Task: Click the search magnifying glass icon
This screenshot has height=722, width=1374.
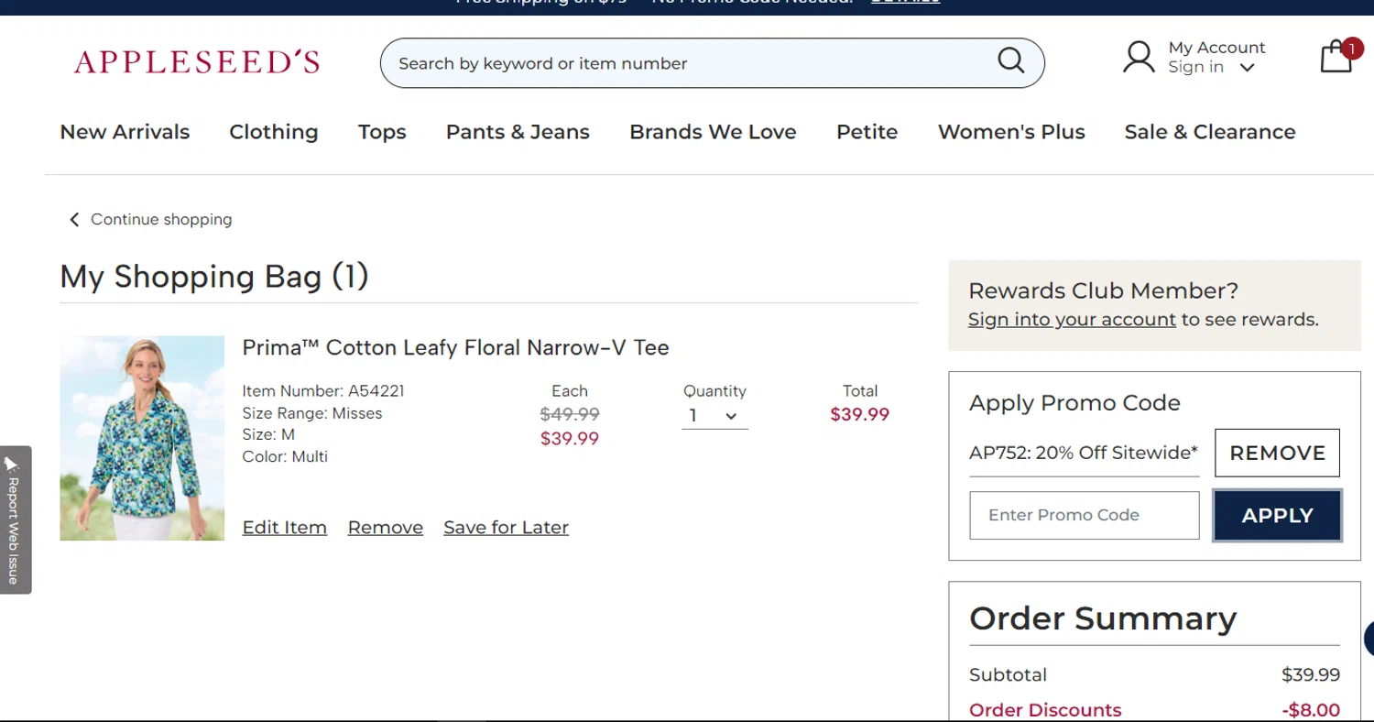Action: click(x=1010, y=60)
